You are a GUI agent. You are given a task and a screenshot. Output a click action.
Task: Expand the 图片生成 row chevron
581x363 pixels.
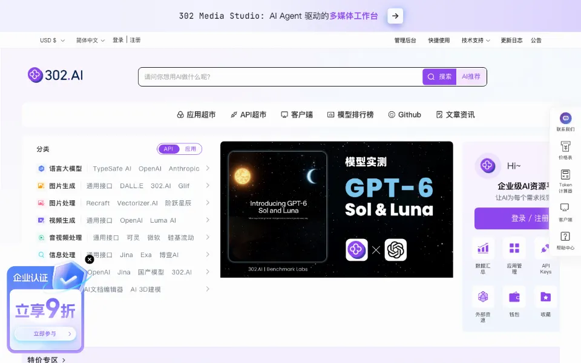click(x=208, y=185)
